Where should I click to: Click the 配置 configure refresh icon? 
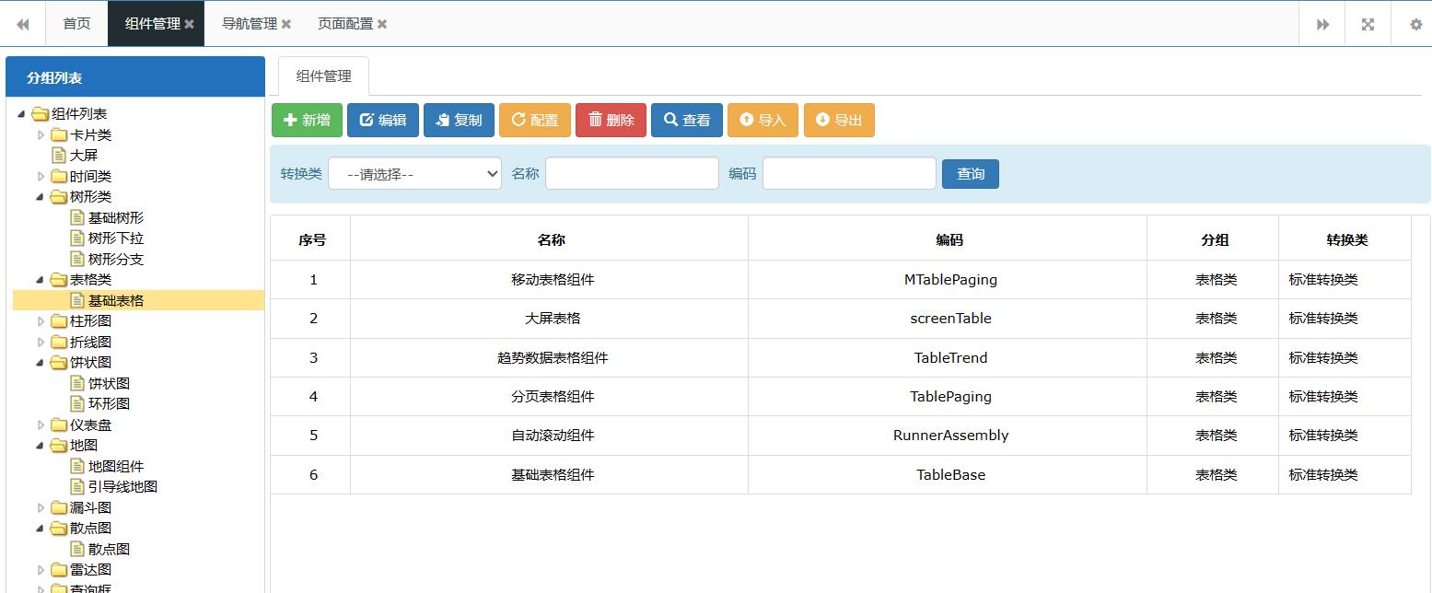click(517, 120)
